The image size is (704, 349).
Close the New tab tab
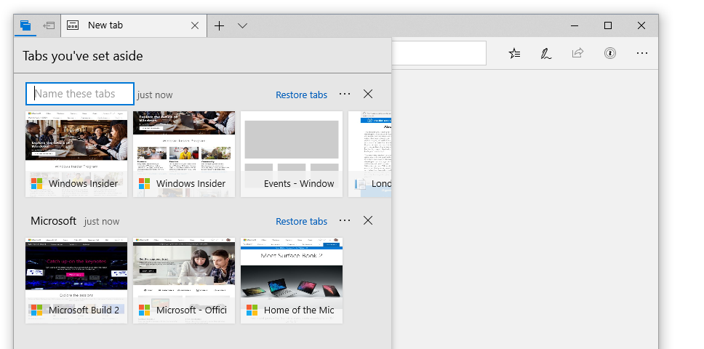pyautogui.click(x=194, y=25)
